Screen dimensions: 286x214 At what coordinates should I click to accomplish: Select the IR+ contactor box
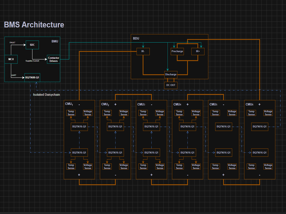pyautogui.click(x=198, y=51)
